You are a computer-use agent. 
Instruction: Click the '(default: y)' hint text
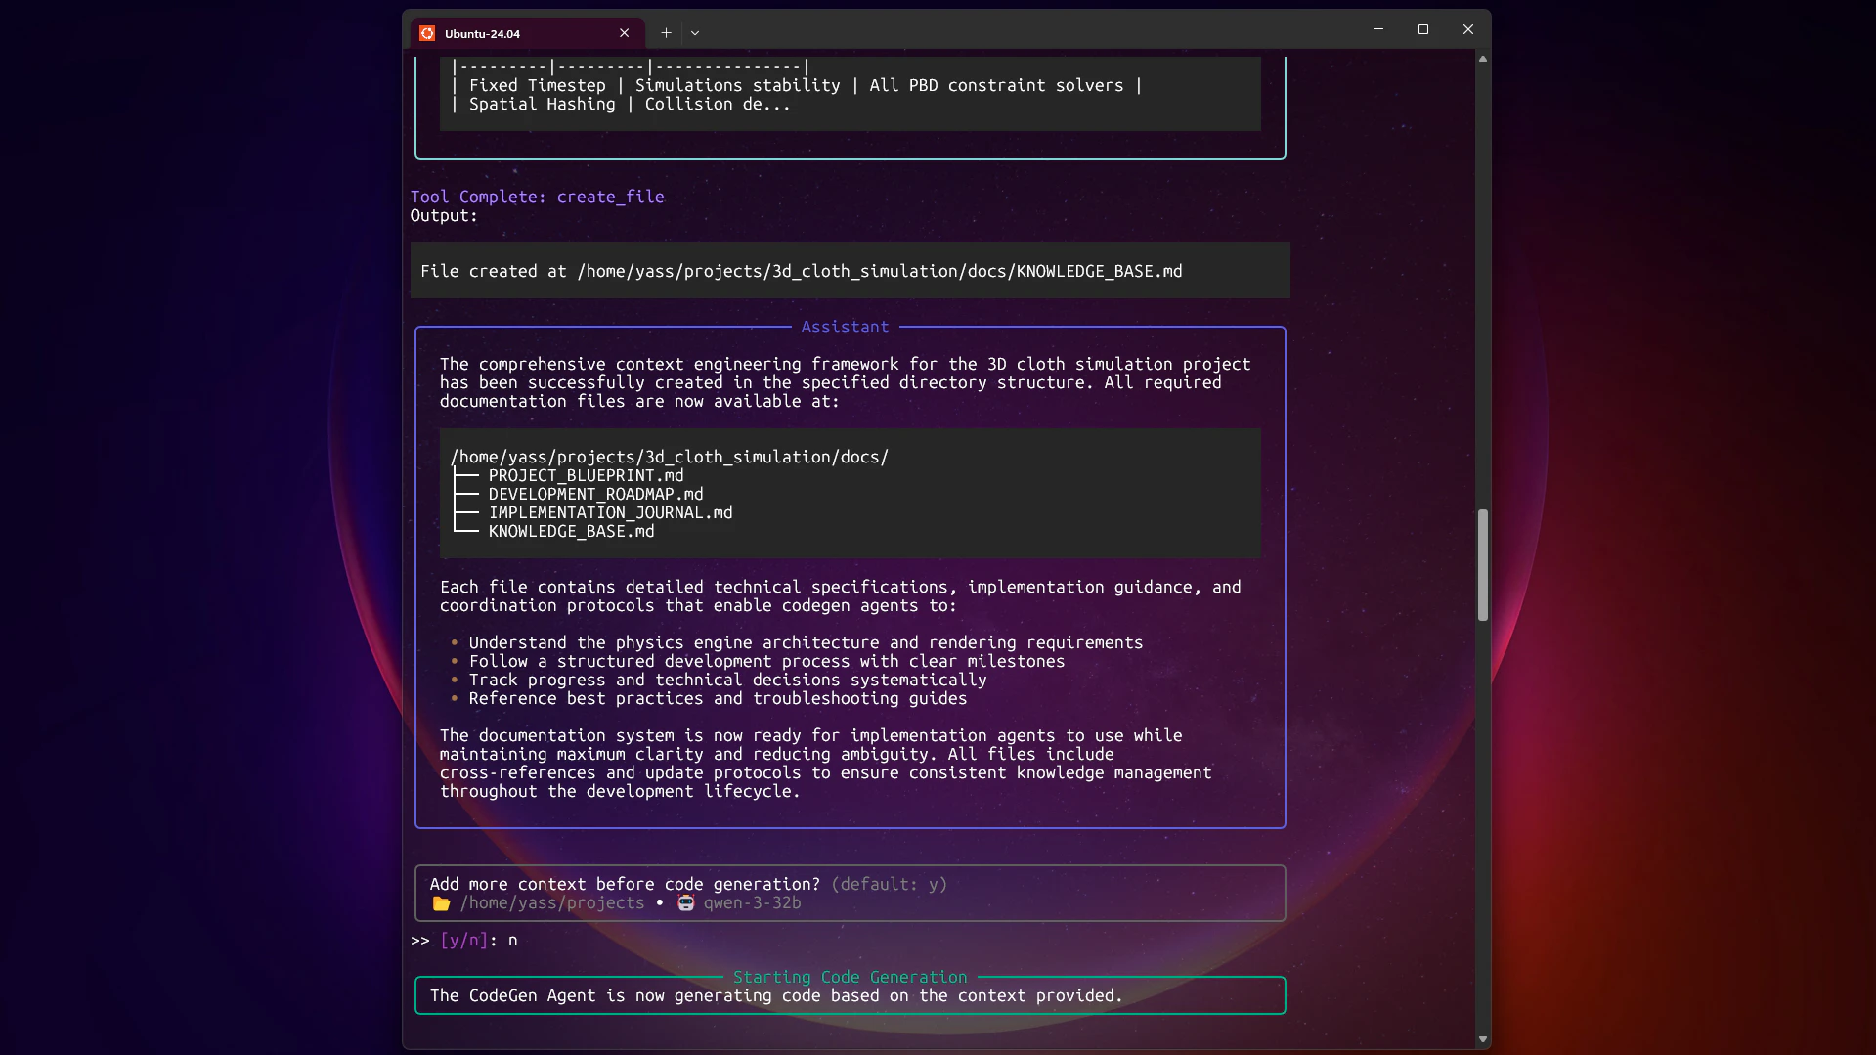pos(889,885)
